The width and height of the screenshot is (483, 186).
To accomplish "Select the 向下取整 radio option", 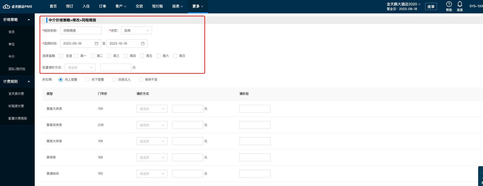I will click(x=87, y=80).
